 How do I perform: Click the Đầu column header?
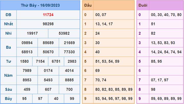pos(88,5)
